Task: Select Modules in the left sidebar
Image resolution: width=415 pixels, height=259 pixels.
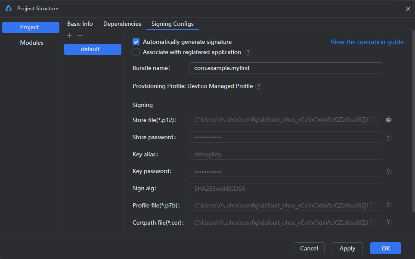Action: 31,43
